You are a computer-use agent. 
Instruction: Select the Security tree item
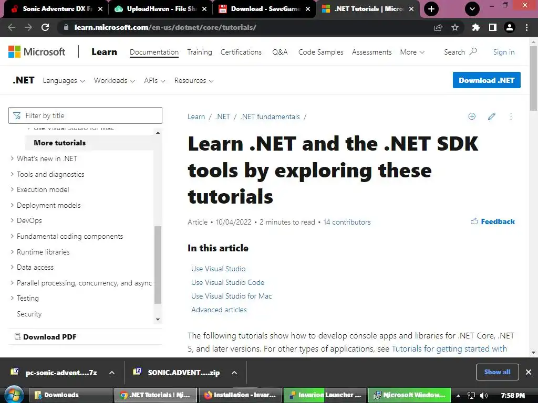tap(29, 314)
